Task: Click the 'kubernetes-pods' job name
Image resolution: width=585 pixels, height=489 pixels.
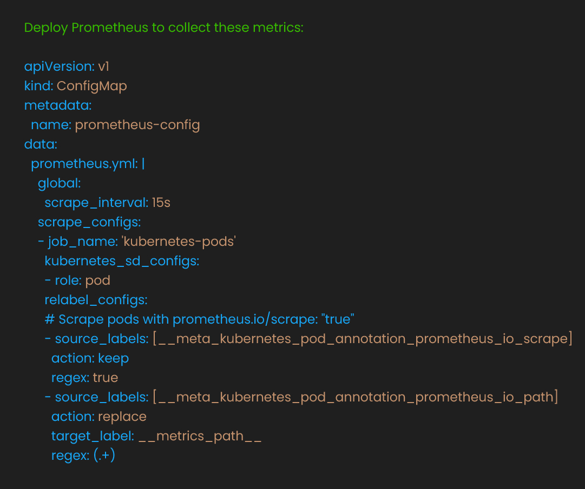Action: [179, 242]
